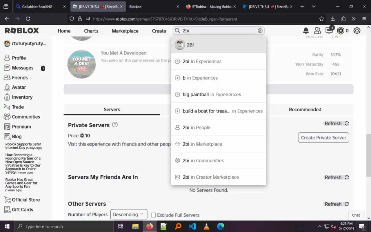This screenshot has height=232, width=371.
Task: Search 2bi in Marketplace
Action: tap(219, 144)
